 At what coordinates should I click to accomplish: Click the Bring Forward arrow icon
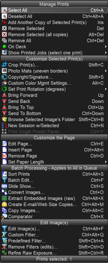click(x=4, y=95)
